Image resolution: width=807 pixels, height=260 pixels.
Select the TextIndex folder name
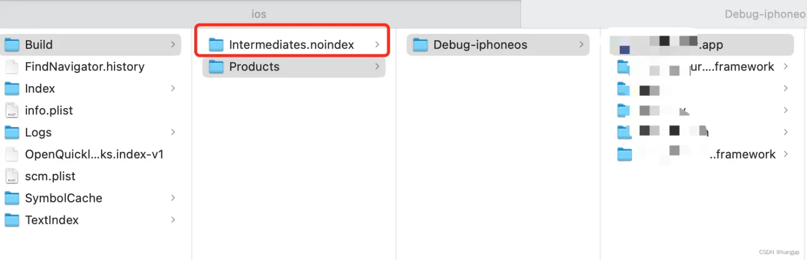(x=52, y=220)
